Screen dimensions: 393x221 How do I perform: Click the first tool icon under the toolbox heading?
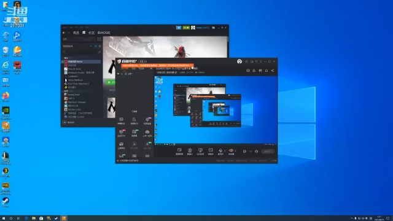click(x=122, y=121)
